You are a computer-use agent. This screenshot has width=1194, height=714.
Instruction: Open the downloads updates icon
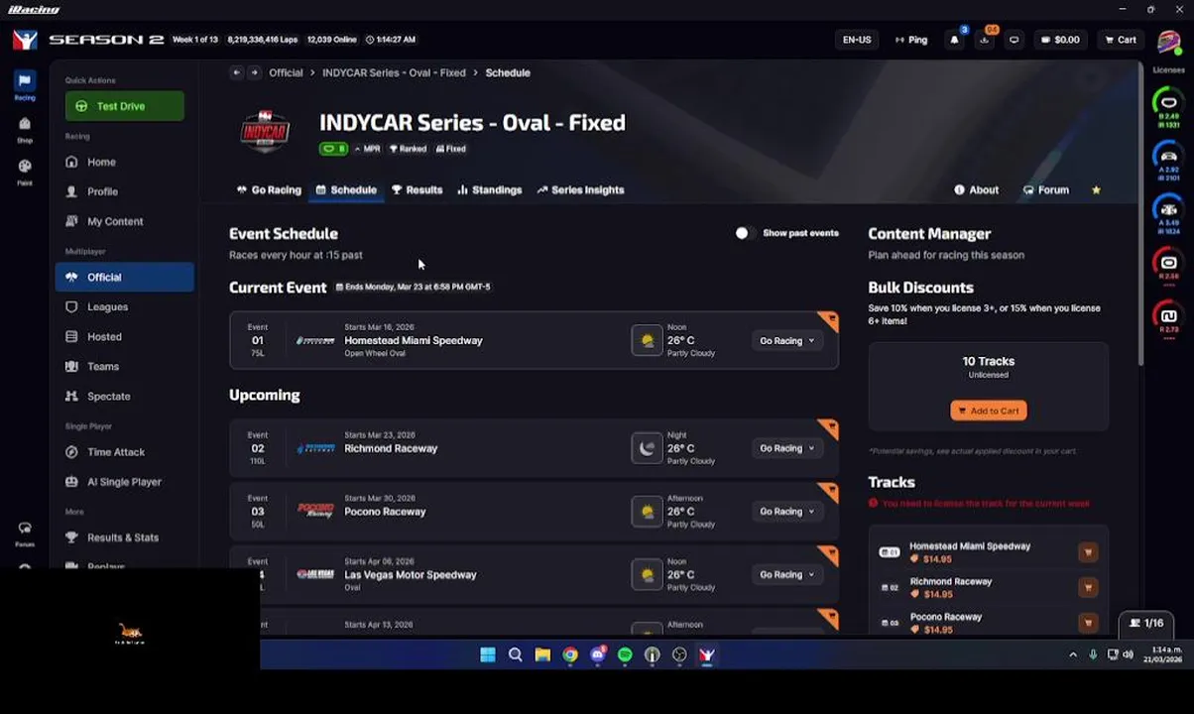click(x=984, y=40)
